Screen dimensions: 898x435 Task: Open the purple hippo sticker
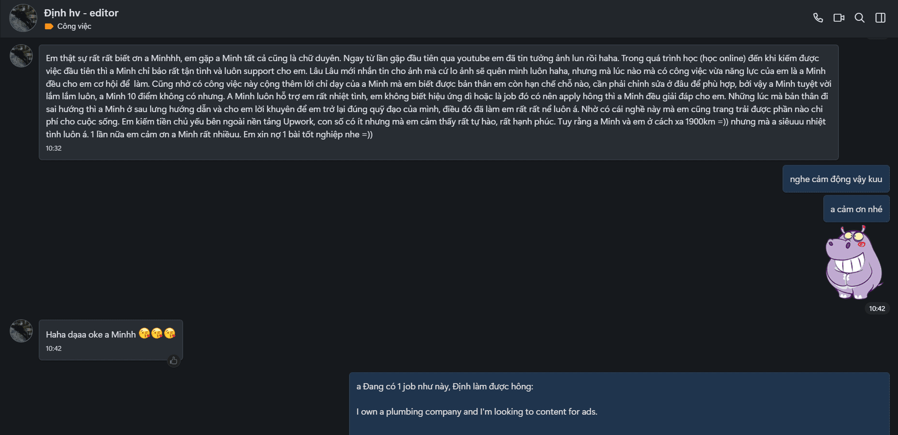coord(853,262)
